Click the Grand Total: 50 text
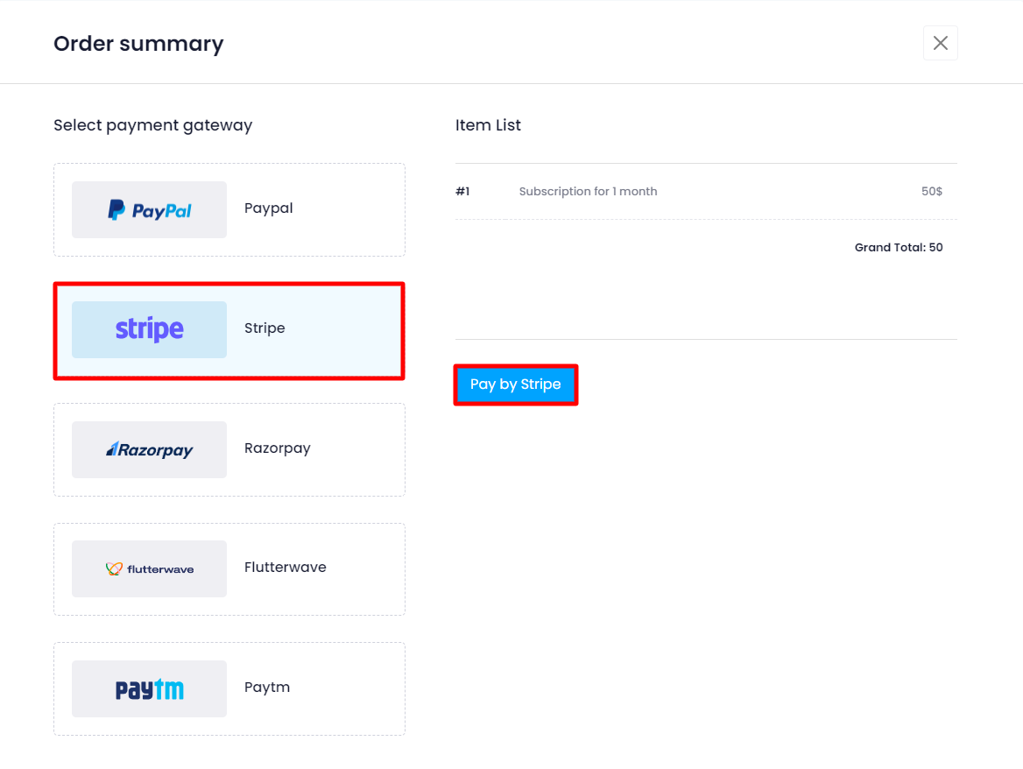Viewport: 1023px width, 769px height. tap(898, 248)
